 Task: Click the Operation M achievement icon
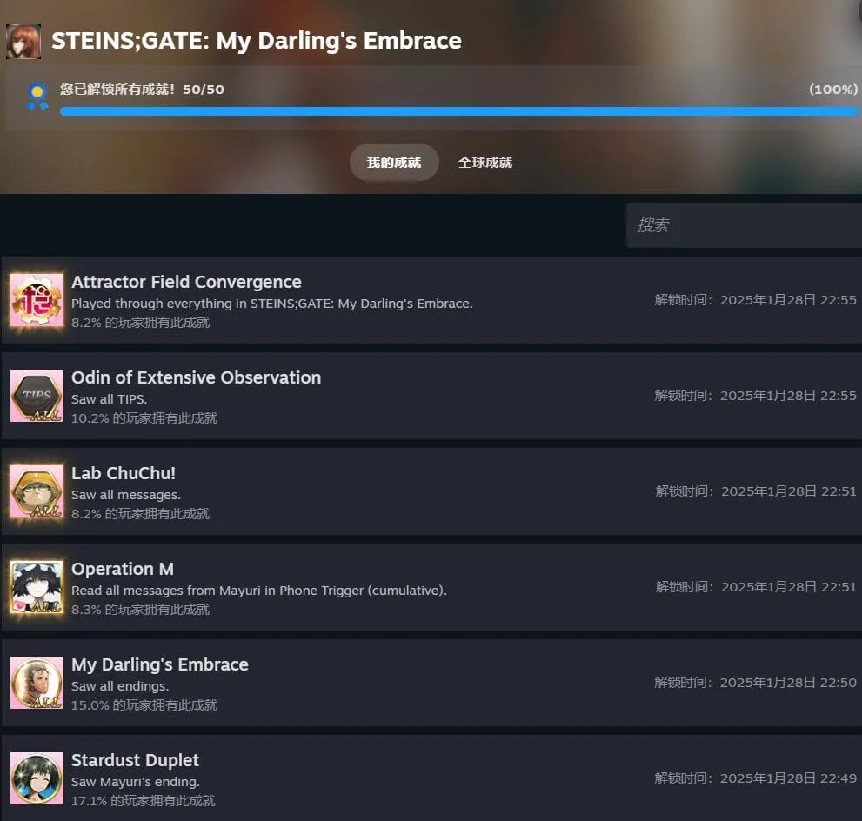coord(37,587)
